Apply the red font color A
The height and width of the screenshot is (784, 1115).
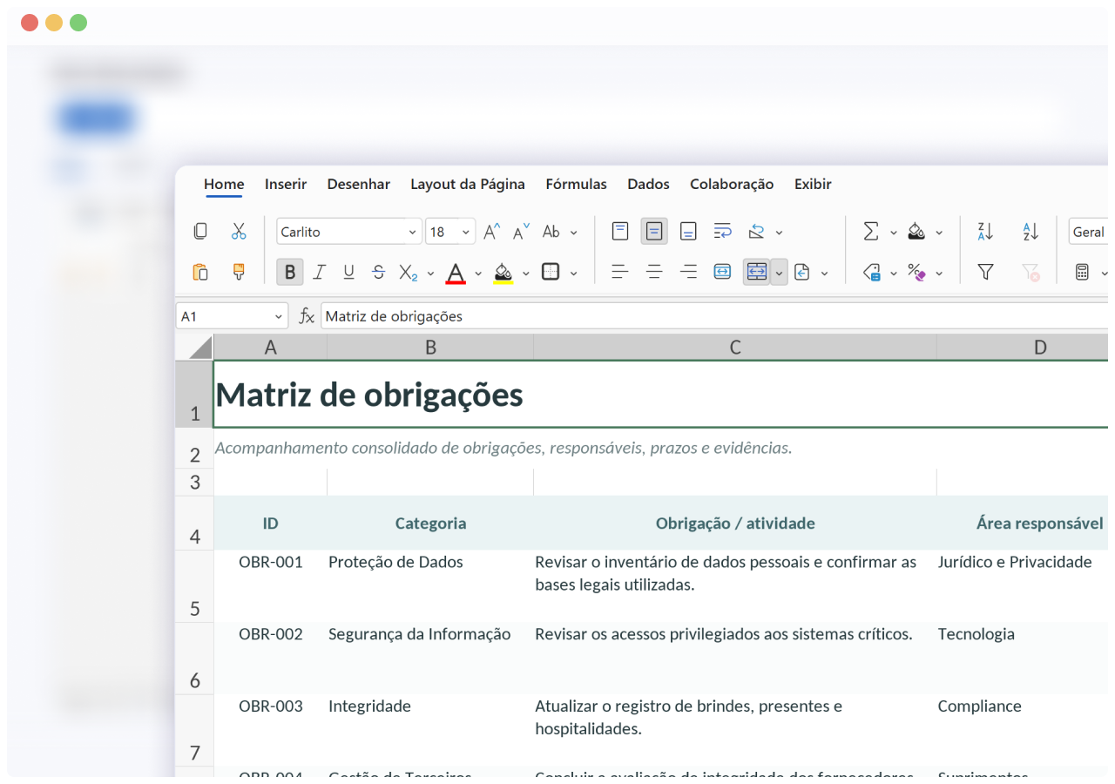(455, 273)
